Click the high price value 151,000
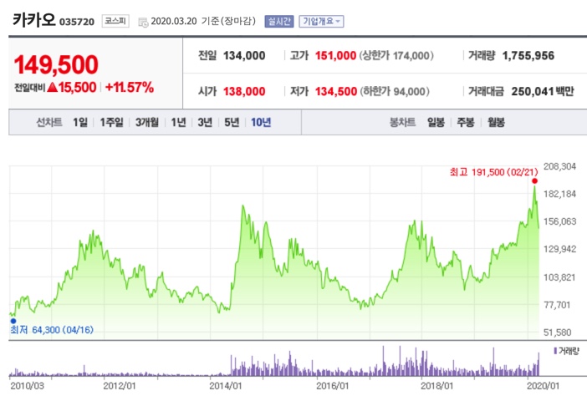This screenshot has width=587, height=401. (335, 56)
